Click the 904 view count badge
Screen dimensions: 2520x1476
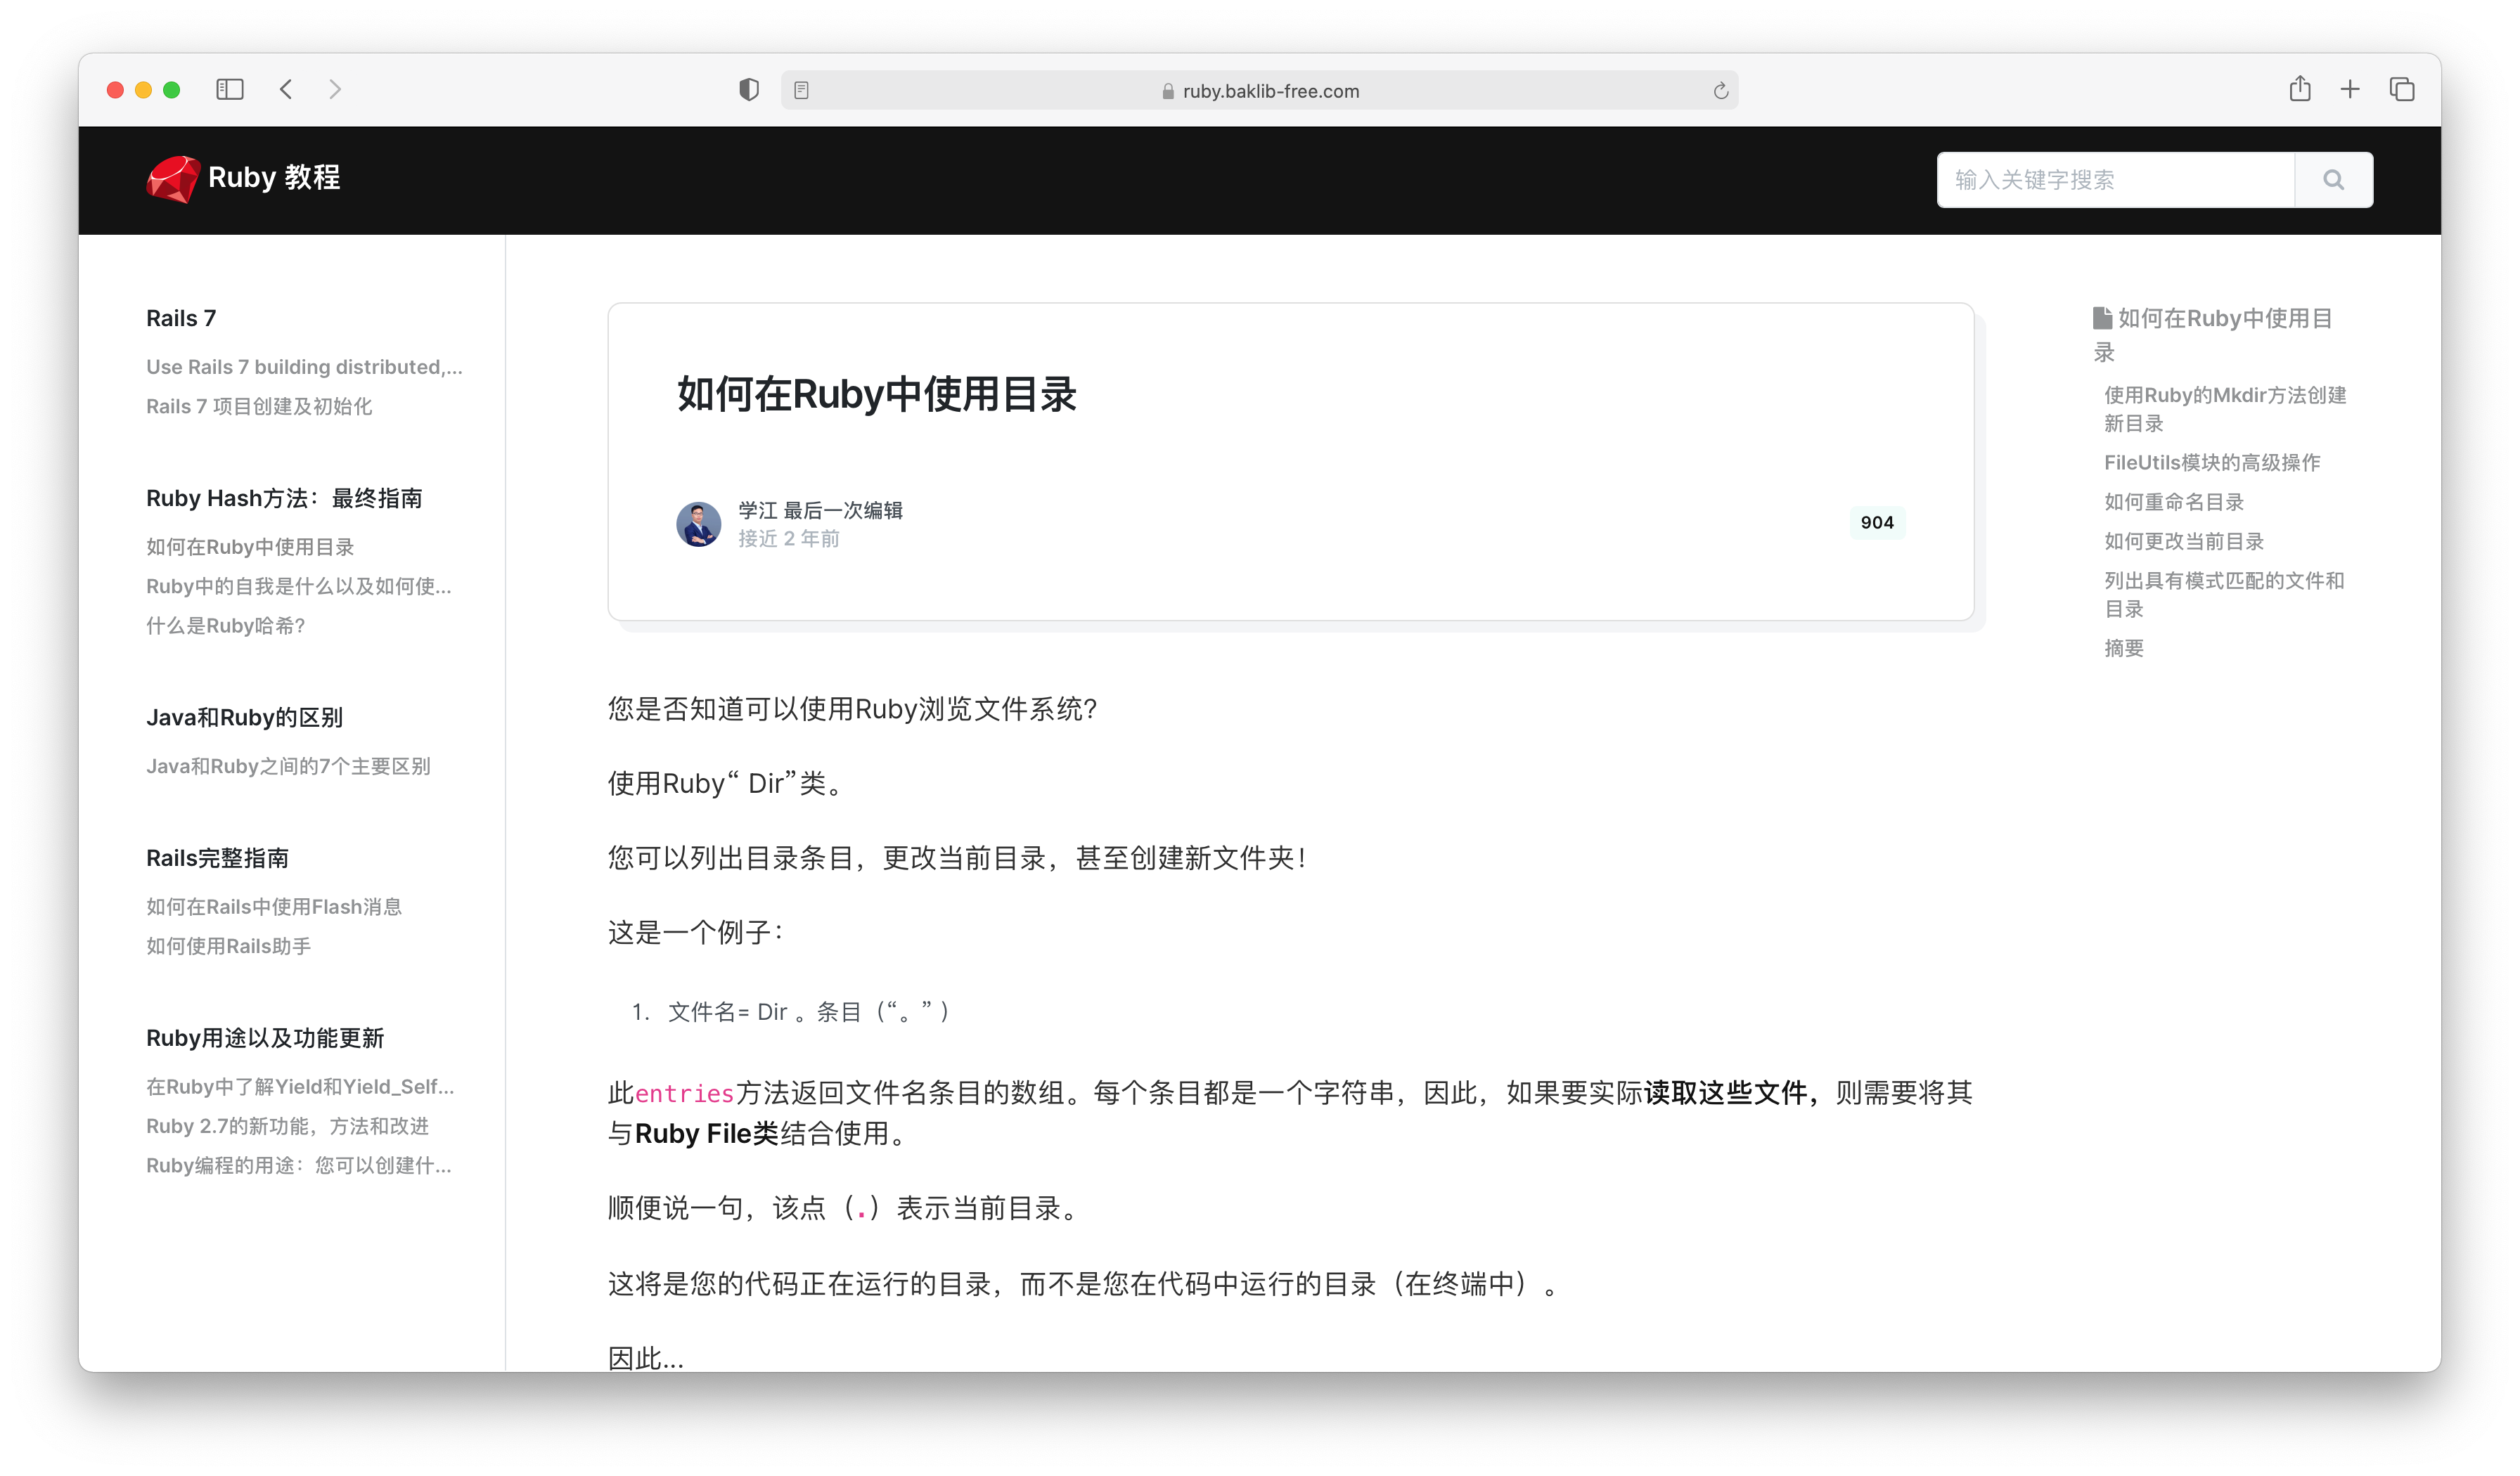(x=1877, y=523)
